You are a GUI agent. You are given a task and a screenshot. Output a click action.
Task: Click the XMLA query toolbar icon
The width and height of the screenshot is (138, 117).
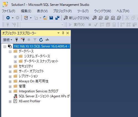(x=113, y=18)
